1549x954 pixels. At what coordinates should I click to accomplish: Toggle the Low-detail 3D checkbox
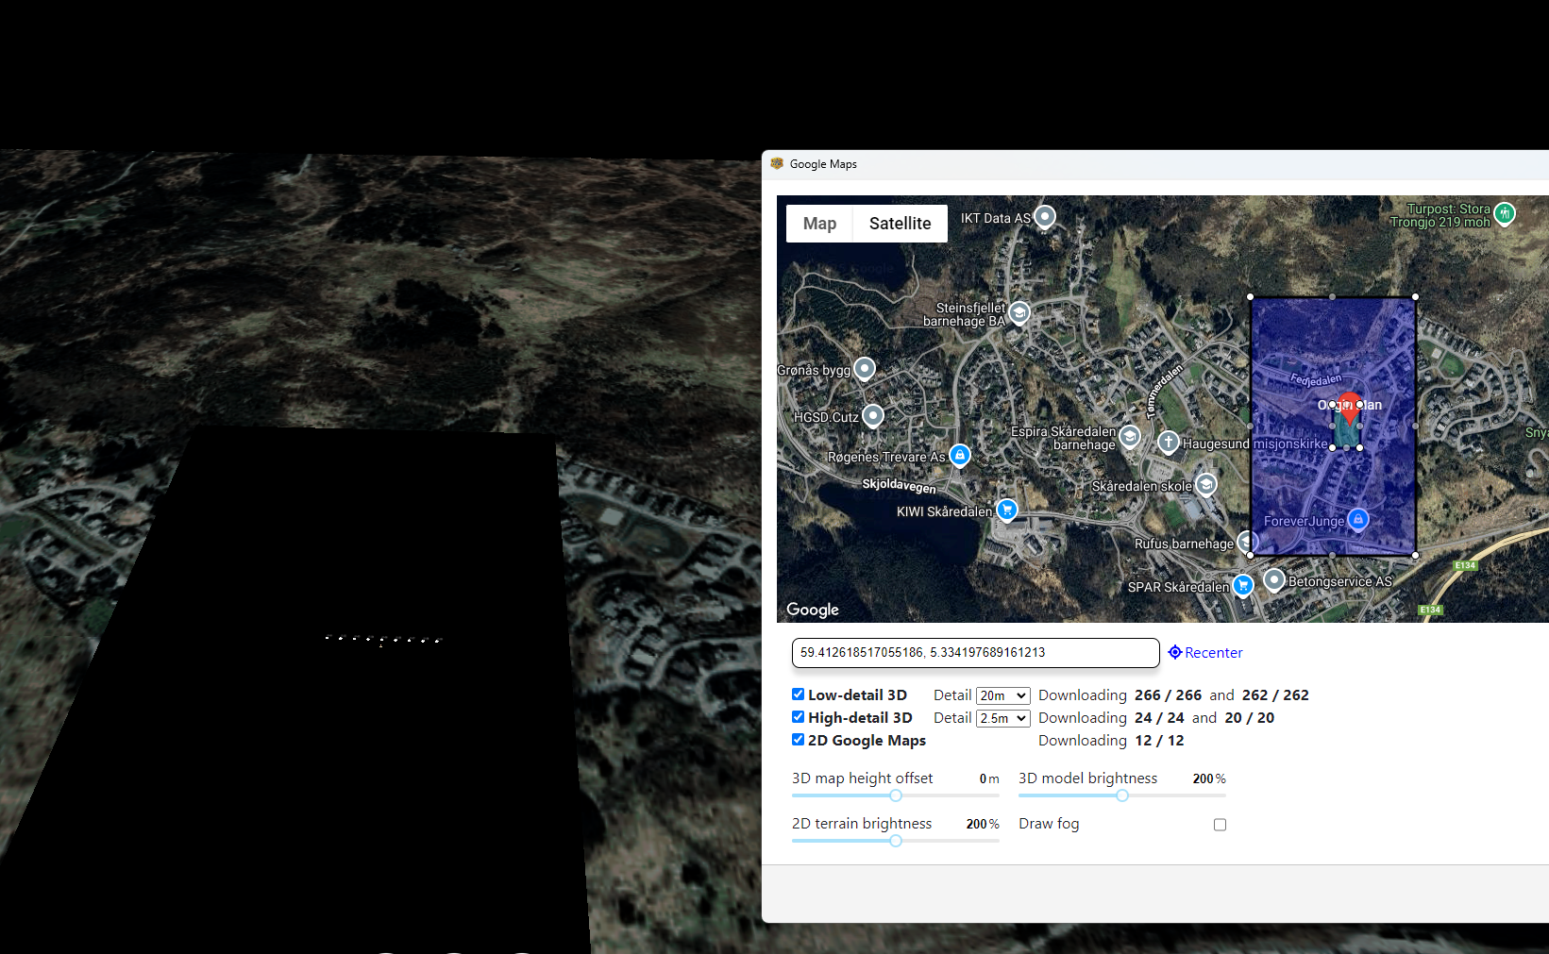pyautogui.click(x=798, y=695)
